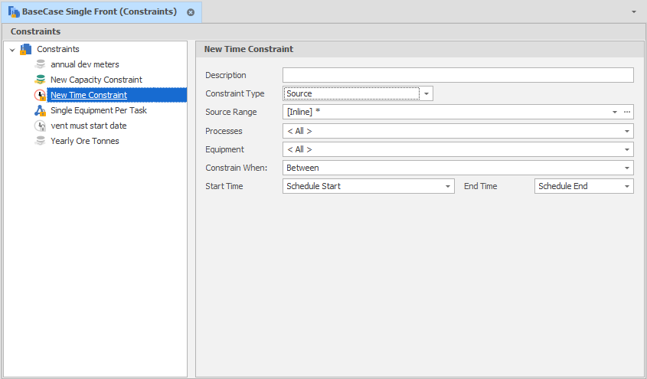This screenshot has height=379, width=647.
Task: Open the End Time dropdown
Action: (x=627, y=186)
